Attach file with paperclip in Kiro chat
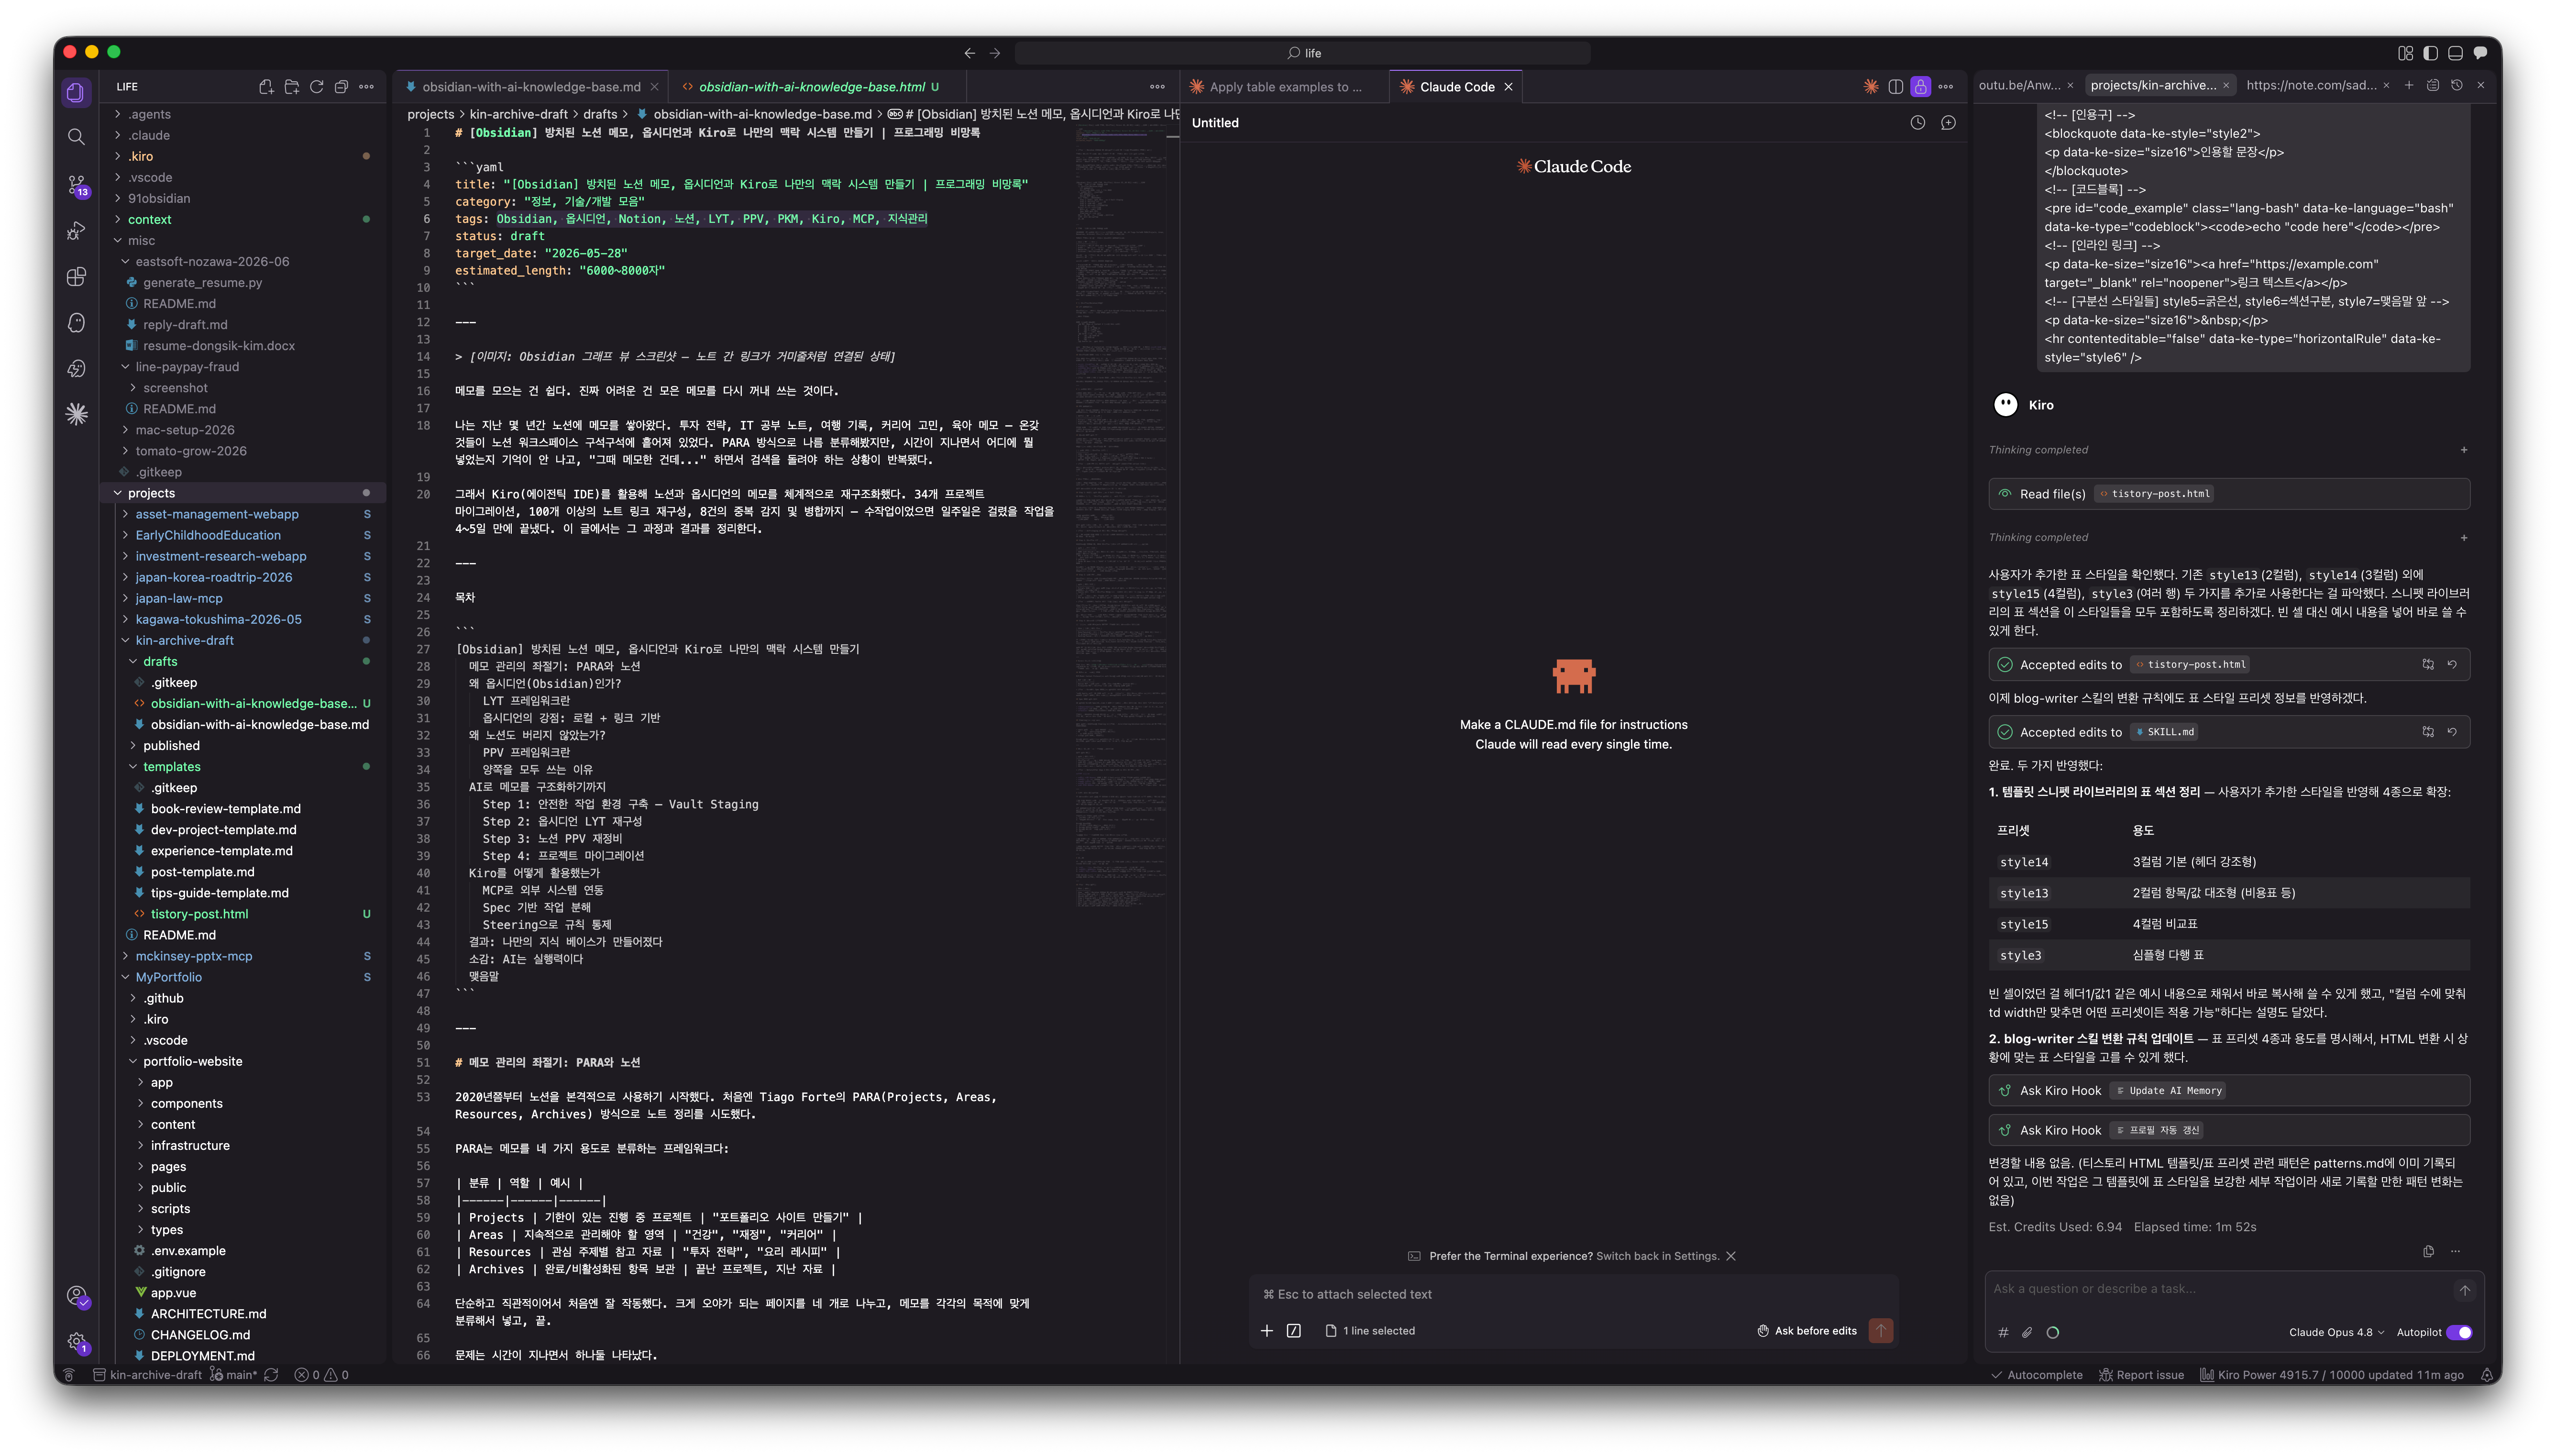The width and height of the screenshot is (2556, 1456). 2027,1332
